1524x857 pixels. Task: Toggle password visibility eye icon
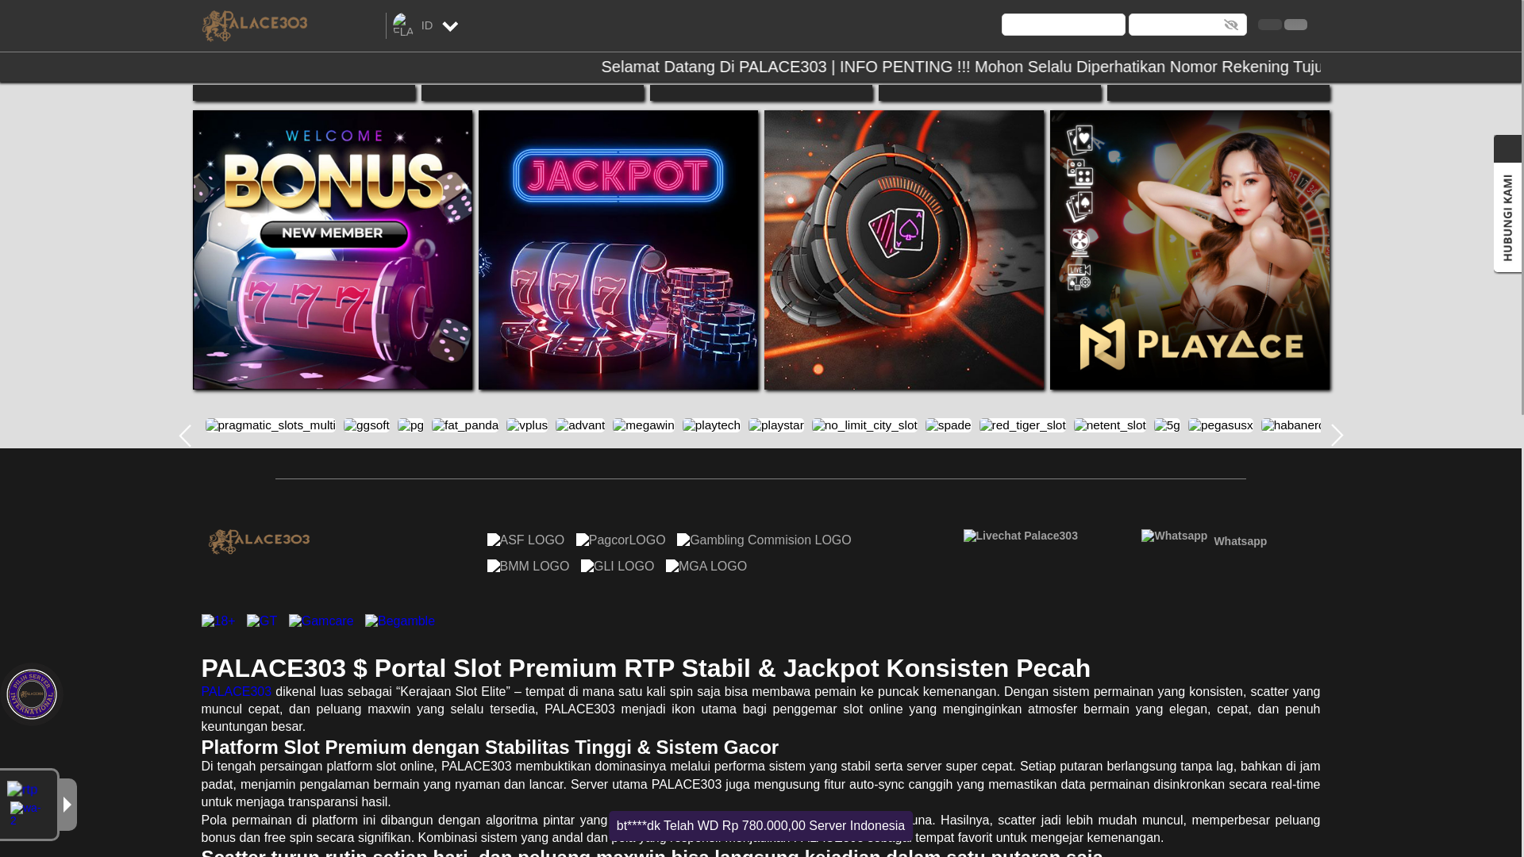tap(1231, 25)
